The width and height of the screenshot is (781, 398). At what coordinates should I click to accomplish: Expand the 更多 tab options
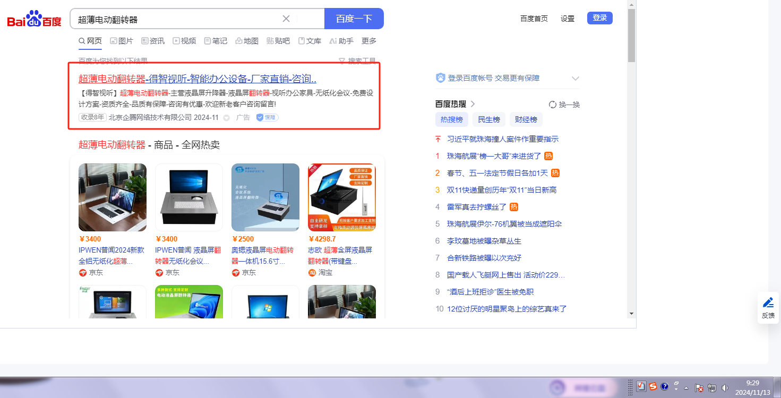(369, 41)
